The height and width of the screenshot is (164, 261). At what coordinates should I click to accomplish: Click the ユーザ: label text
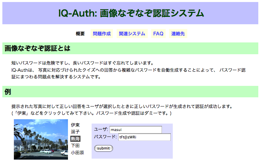[x=101, y=130]
